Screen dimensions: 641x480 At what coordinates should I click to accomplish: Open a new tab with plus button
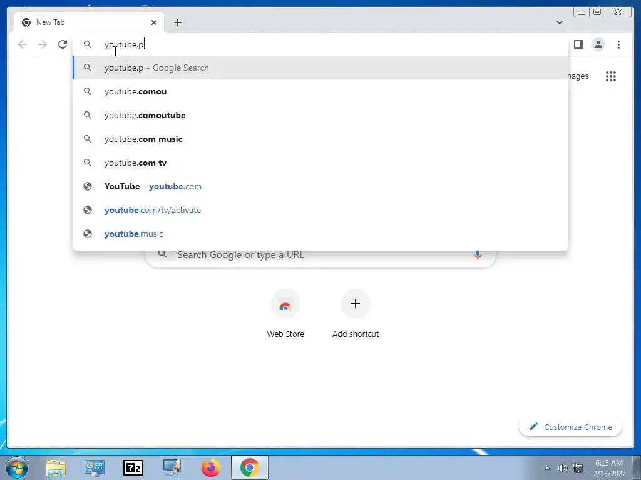pos(177,22)
